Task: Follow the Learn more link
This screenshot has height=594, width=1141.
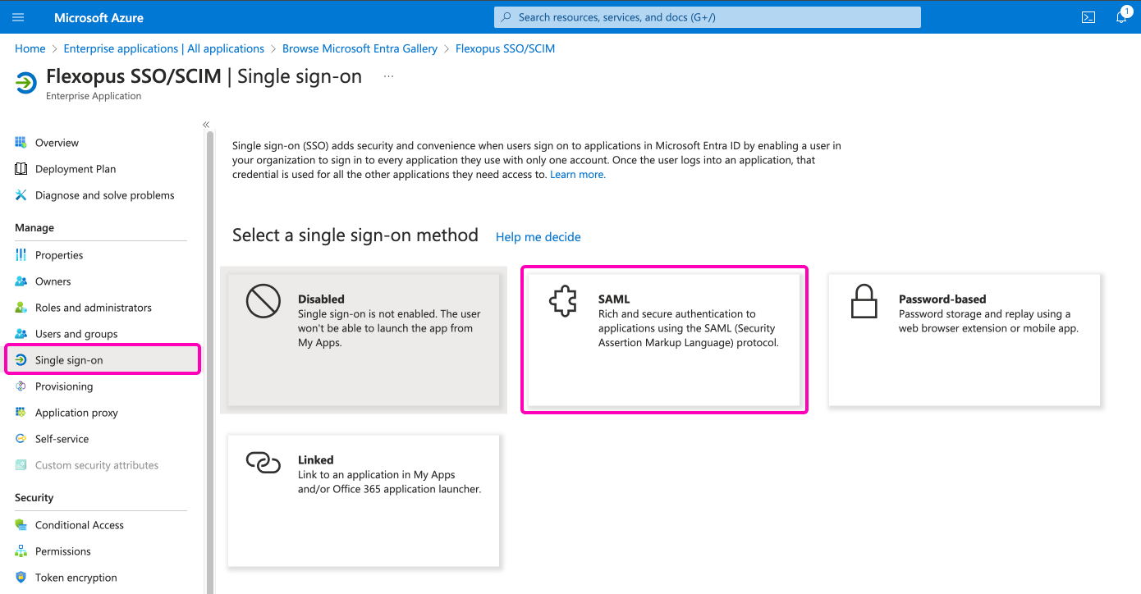Action: 577,175
